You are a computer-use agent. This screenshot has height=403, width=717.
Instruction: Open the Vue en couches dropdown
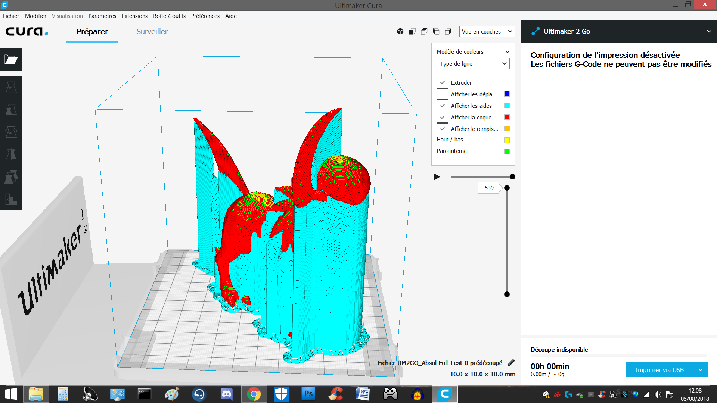pos(487,31)
